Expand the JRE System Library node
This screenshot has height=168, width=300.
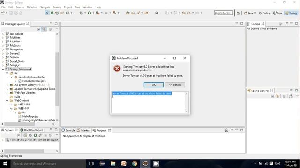point(7,85)
